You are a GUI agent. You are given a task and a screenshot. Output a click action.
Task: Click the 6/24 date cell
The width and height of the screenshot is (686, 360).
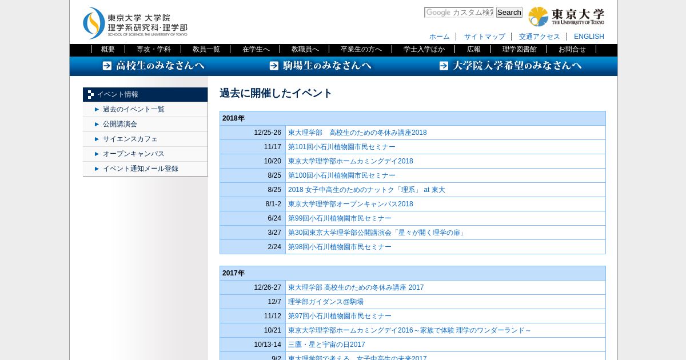coord(253,218)
